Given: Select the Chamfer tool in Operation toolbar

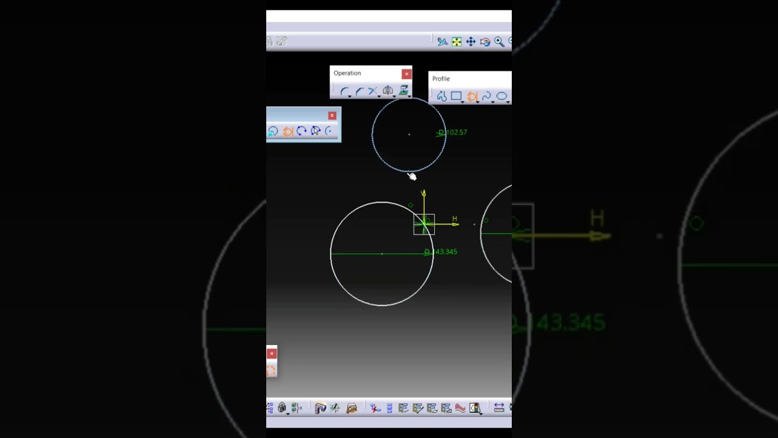Looking at the screenshot, I should 359,91.
